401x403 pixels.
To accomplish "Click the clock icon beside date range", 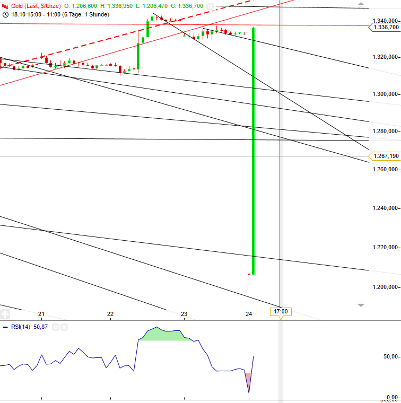I will pyautogui.click(x=5, y=15).
